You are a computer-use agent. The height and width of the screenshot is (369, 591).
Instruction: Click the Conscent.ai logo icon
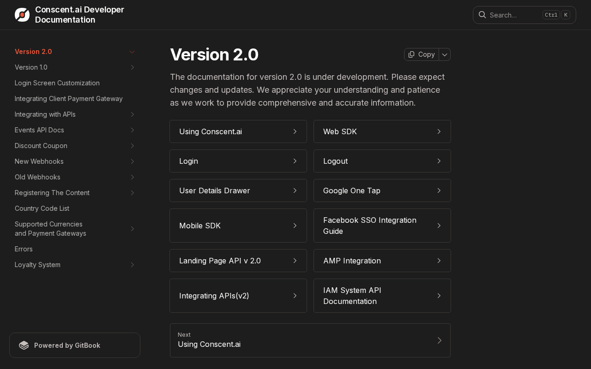[22, 15]
